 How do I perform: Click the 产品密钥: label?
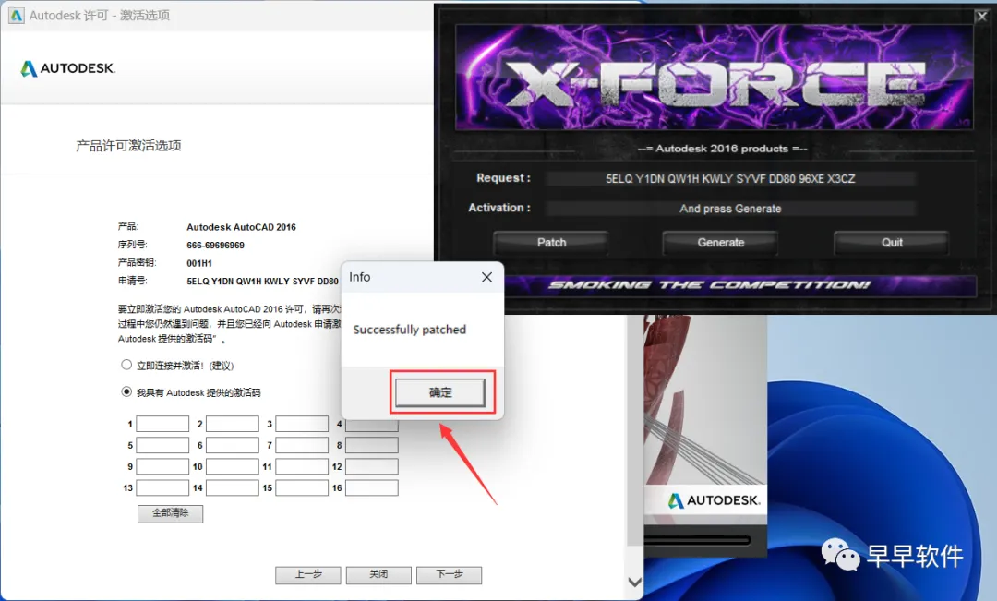coord(137,263)
